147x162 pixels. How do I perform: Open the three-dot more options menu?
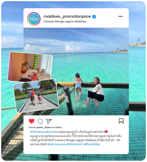point(121,16)
